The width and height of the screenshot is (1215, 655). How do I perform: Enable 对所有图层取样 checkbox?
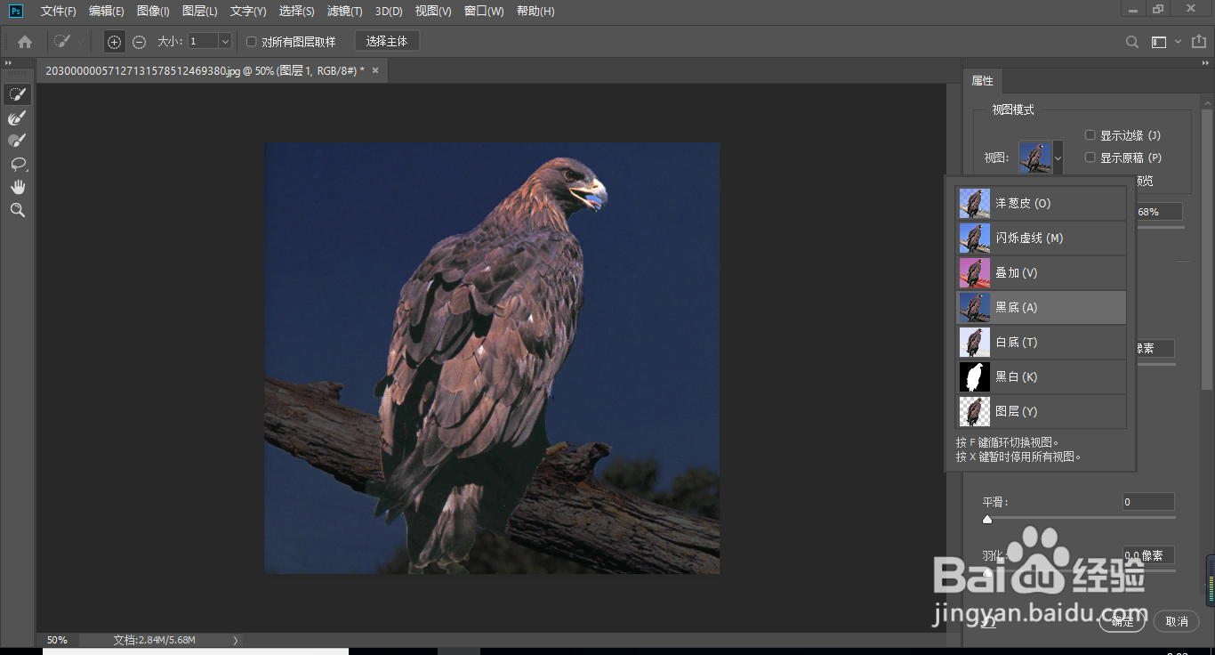pos(252,42)
